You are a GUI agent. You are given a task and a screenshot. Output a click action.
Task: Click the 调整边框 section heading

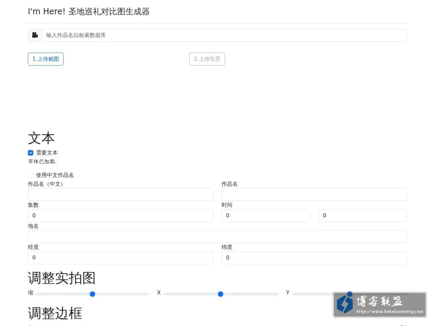(x=55, y=313)
